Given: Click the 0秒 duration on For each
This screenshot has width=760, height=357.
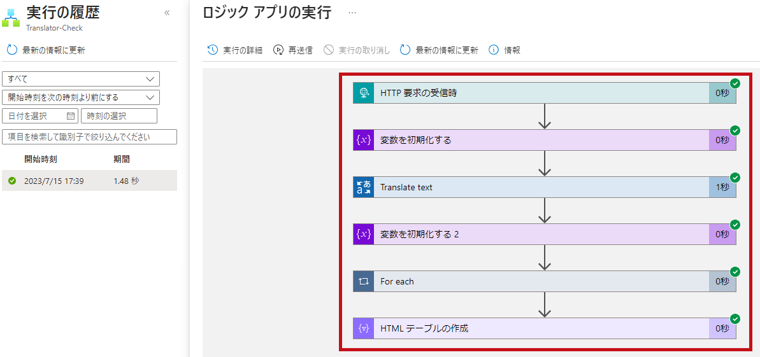Looking at the screenshot, I should click(x=722, y=281).
